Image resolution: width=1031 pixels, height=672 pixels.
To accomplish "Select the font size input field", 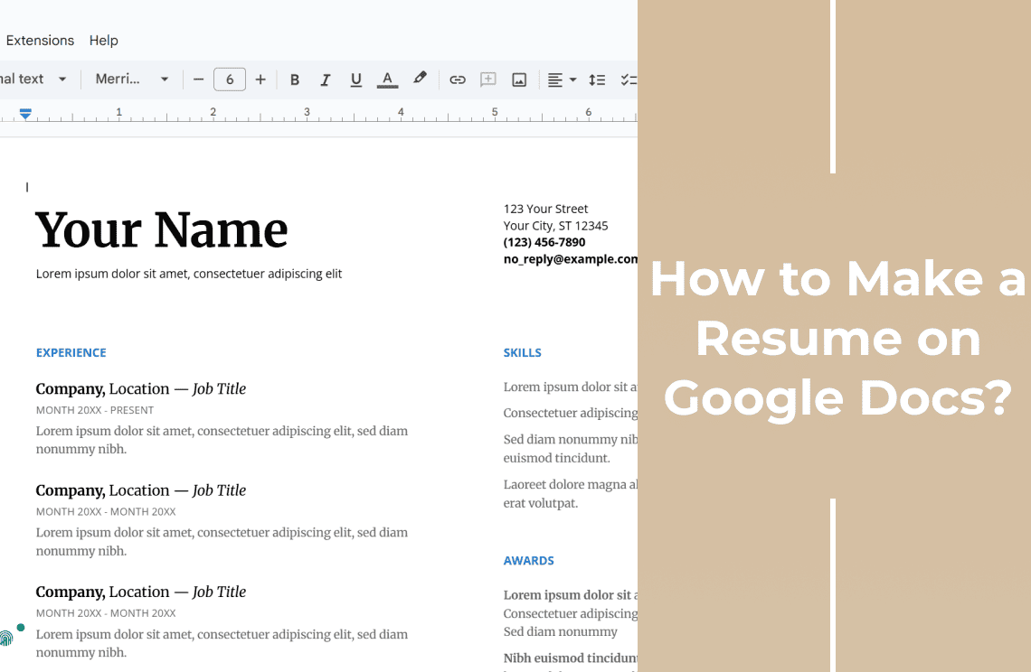I will coord(229,79).
